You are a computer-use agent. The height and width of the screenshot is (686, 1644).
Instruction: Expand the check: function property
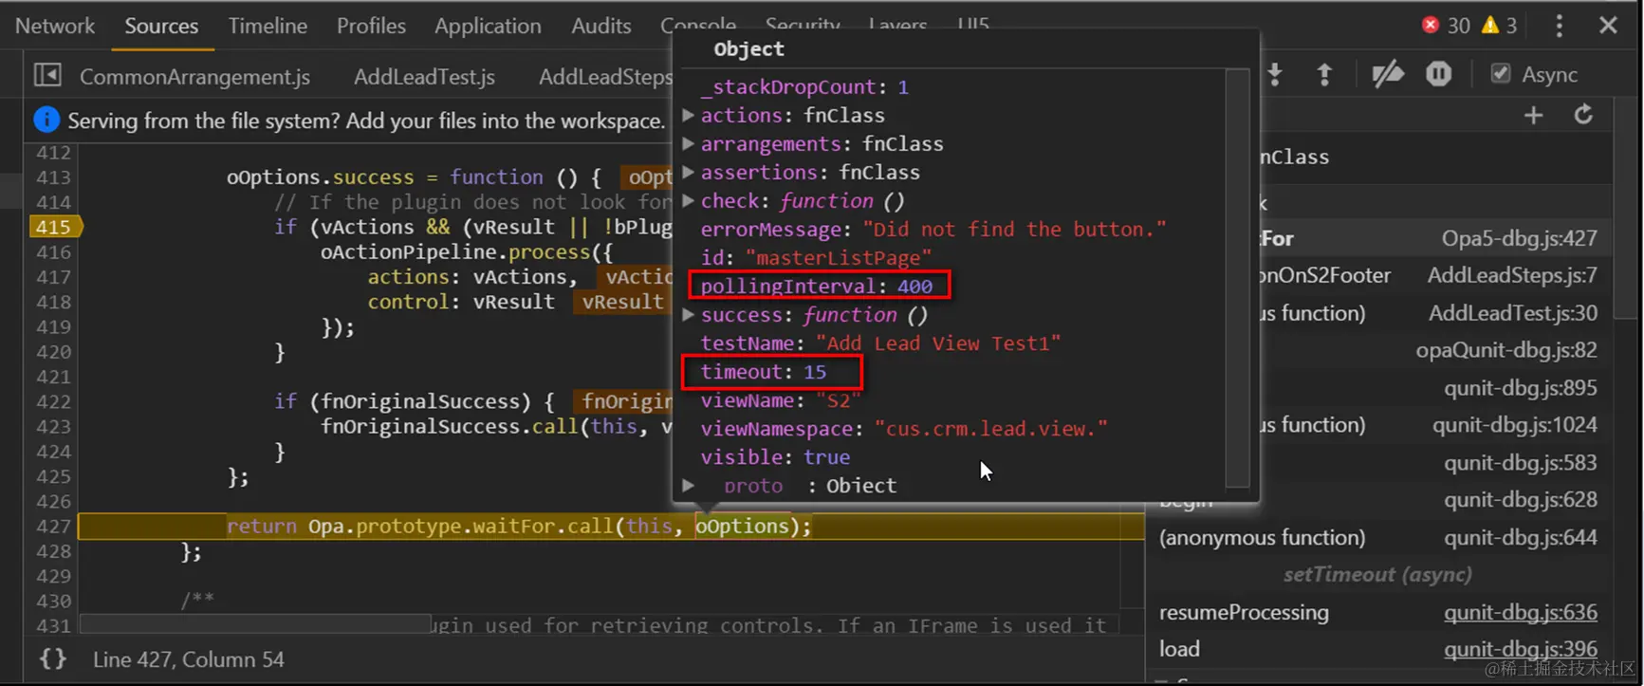point(689,201)
